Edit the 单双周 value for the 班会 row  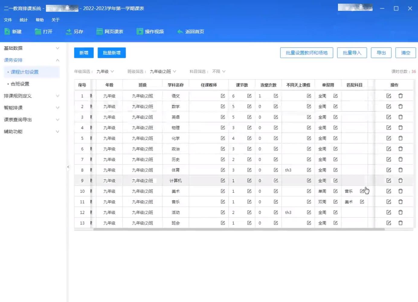336,223
